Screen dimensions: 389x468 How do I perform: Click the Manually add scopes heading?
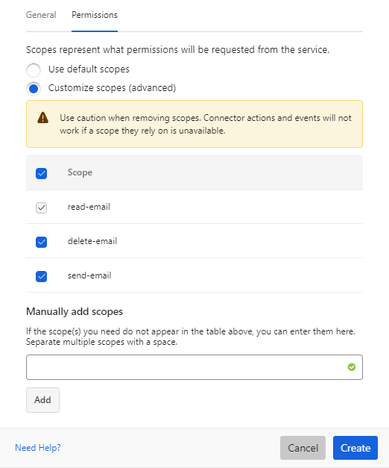click(x=75, y=311)
